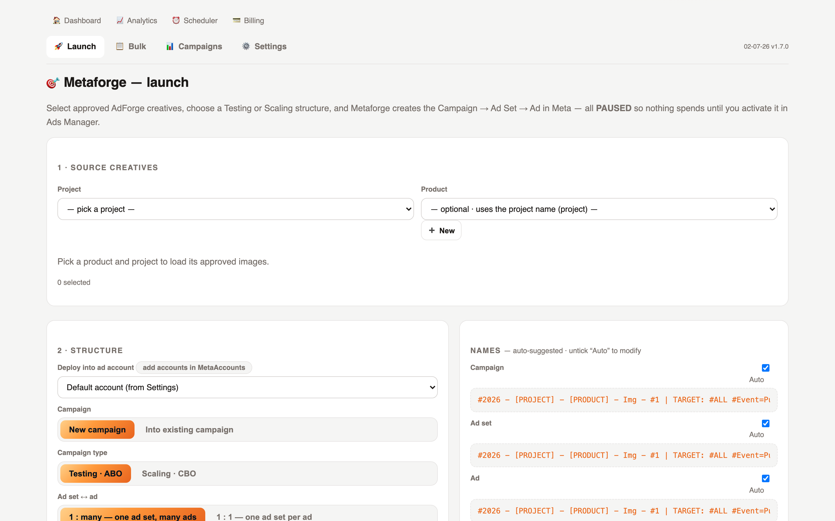Open the Product dropdown
This screenshot has width=835, height=521.
click(x=599, y=209)
